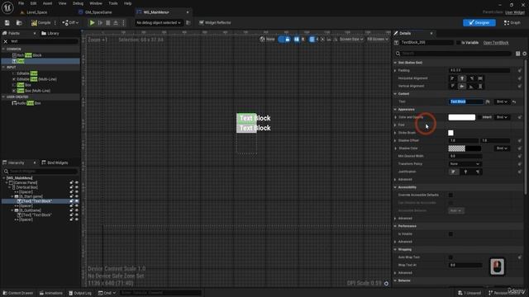Set horizontal alignment to left
Image resolution: width=529 pixels, height=297 pixels.
coord(452,78)
